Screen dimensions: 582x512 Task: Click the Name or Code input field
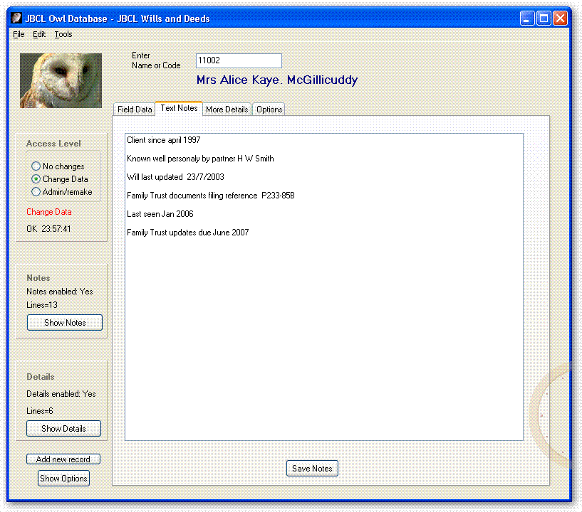[x=239, y=61]
